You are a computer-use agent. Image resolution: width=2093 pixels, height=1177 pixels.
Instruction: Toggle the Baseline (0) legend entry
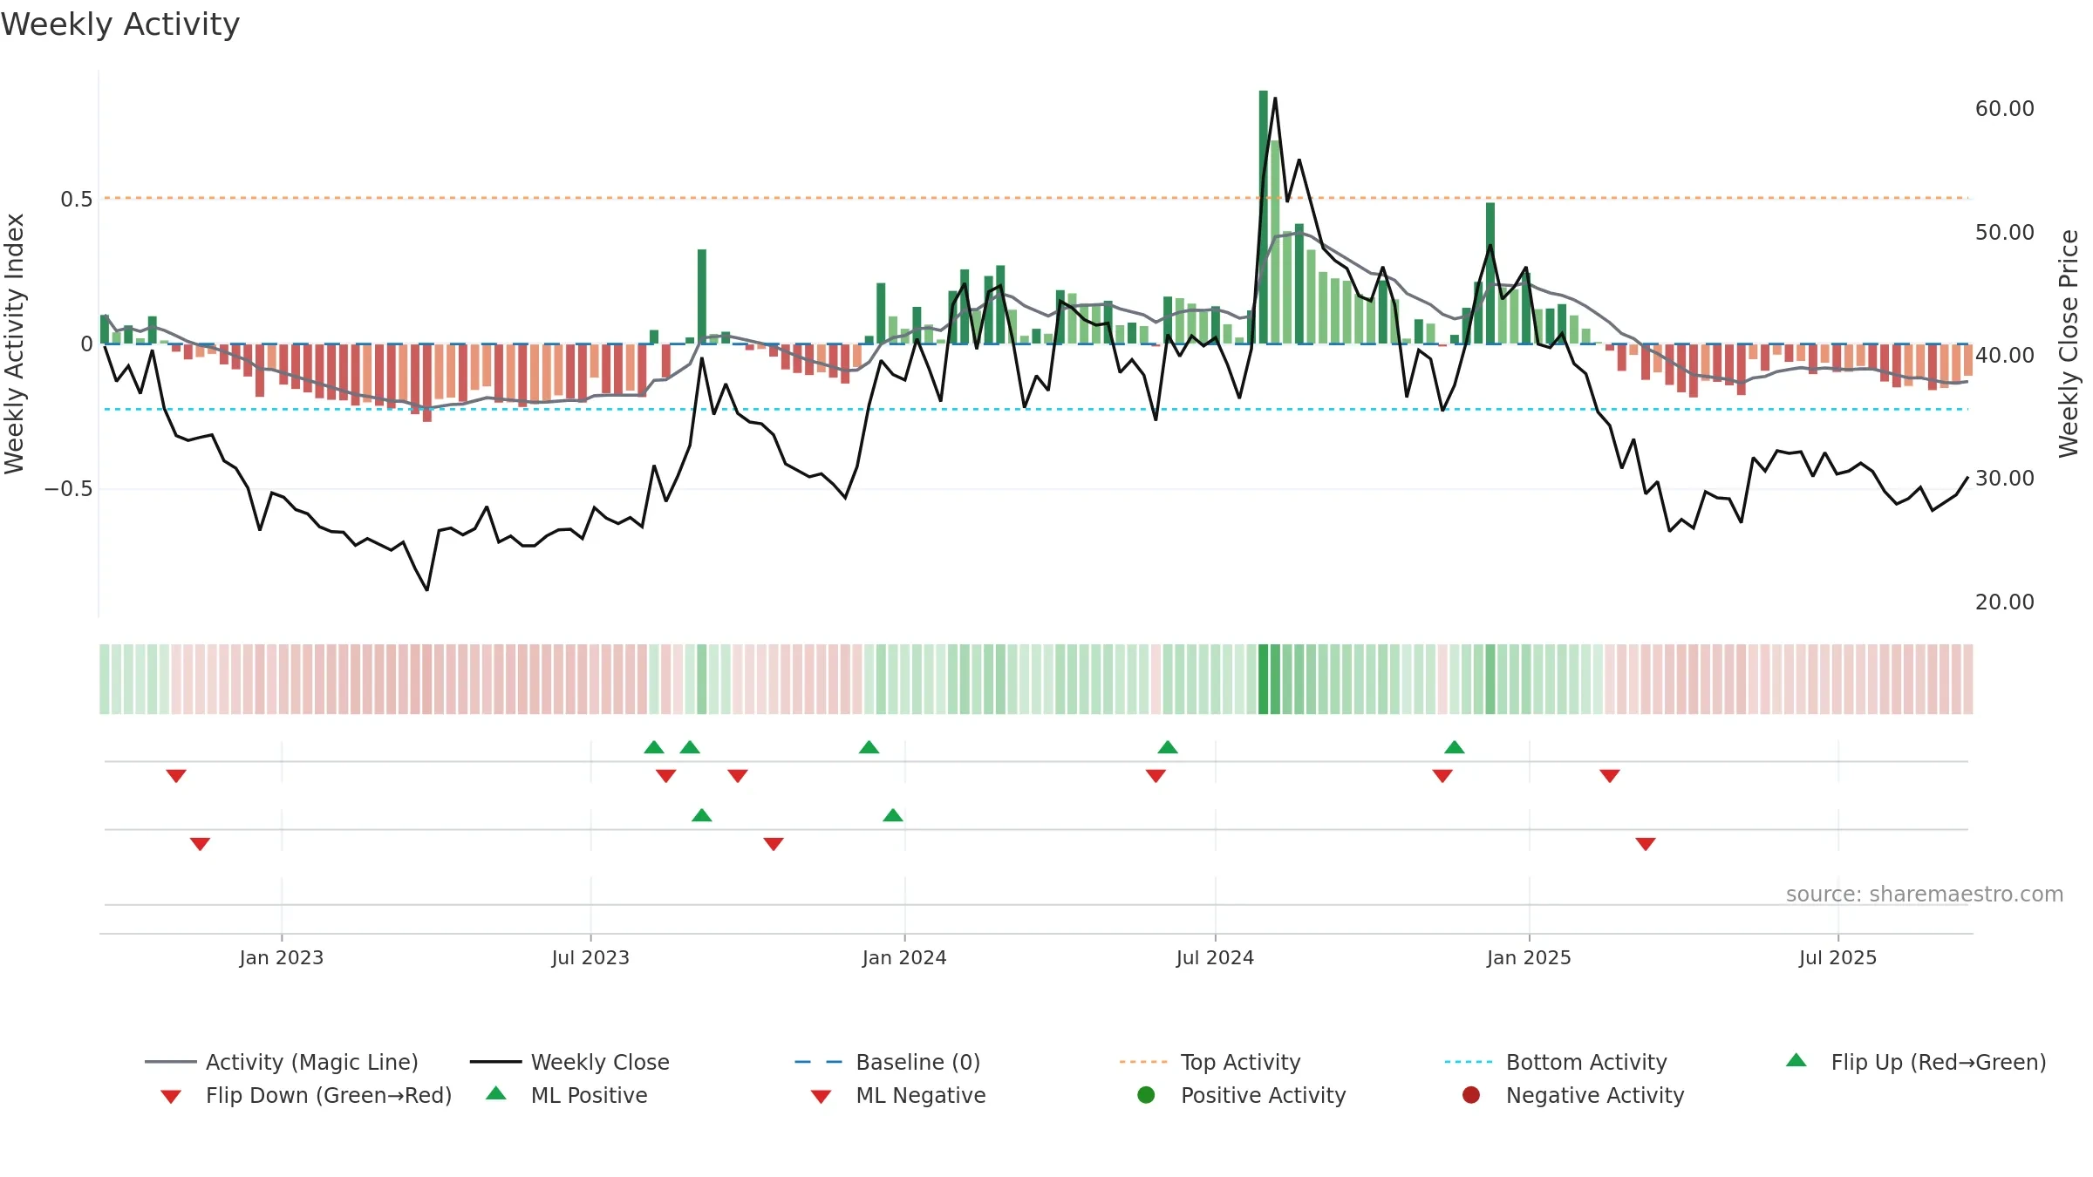point(888,1062)
